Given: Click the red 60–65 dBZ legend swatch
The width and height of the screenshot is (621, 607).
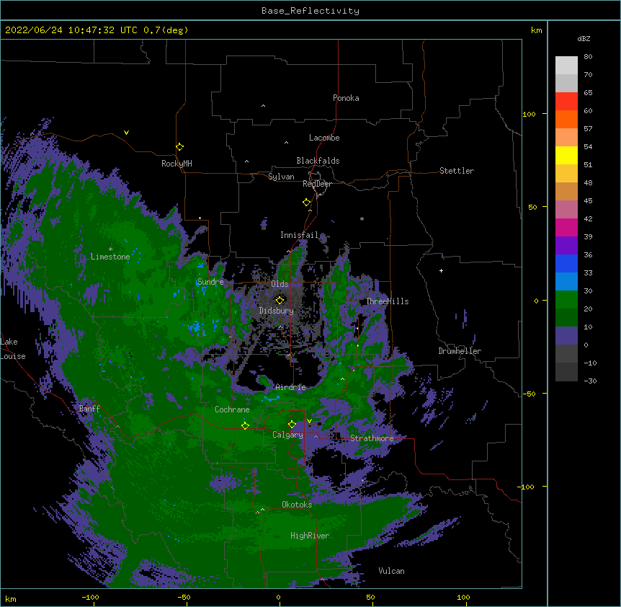Looking at the screenshot, I should click(566, 101).
